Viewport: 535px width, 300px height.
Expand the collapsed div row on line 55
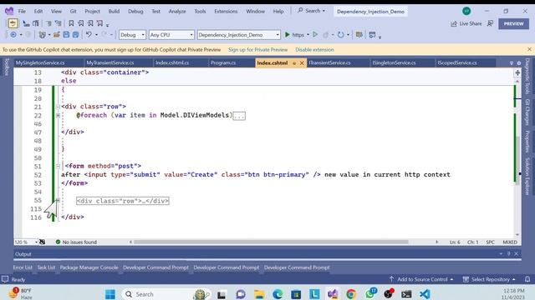(58, 200)
